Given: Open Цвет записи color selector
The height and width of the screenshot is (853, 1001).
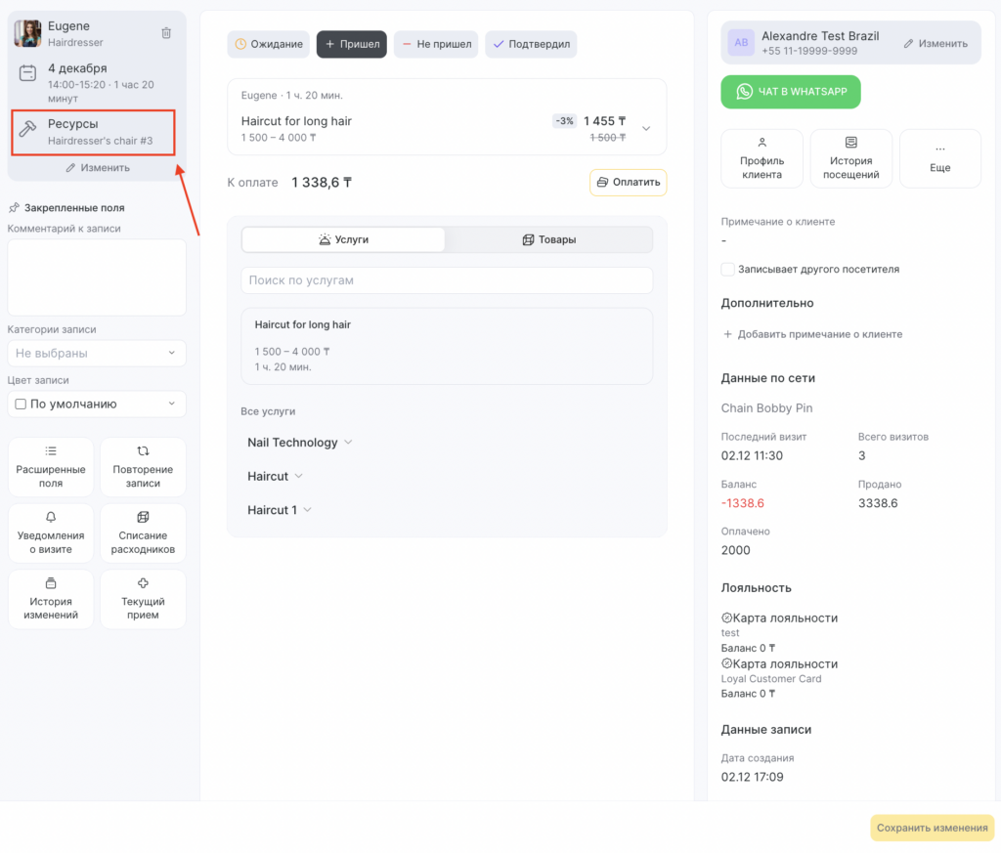Looking at the screenshot, I should tap(96, 404).
